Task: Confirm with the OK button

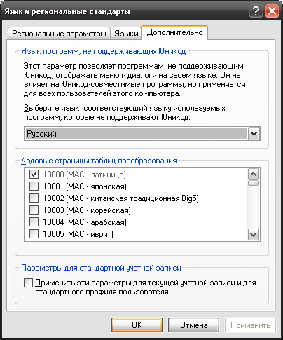Action: coord(137,325)
